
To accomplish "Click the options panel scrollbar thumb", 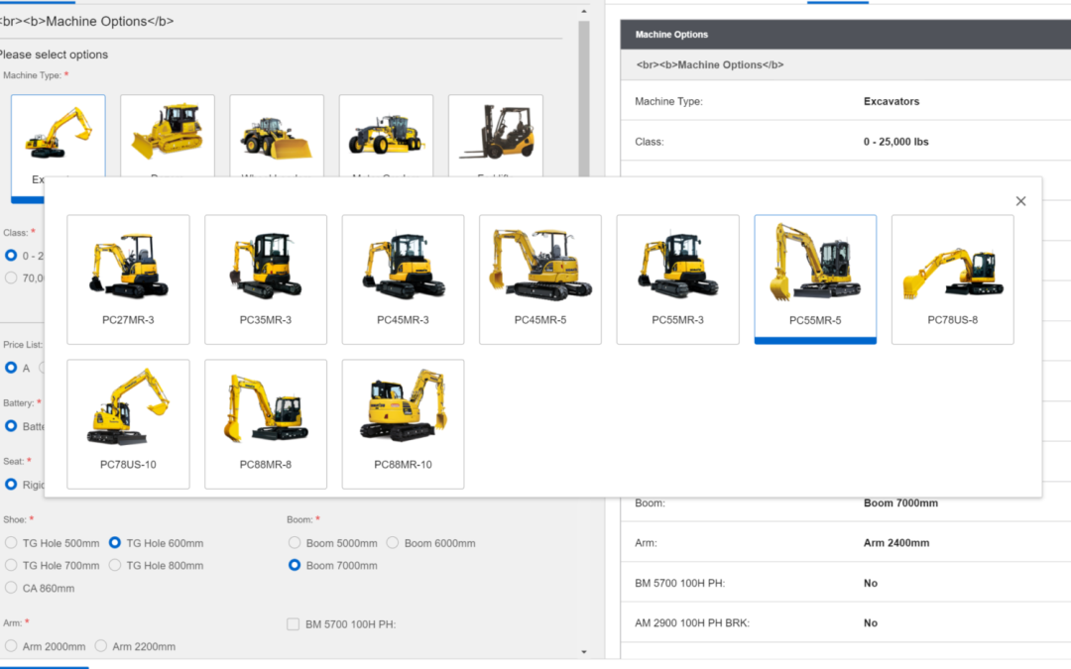I will [584, 99].
